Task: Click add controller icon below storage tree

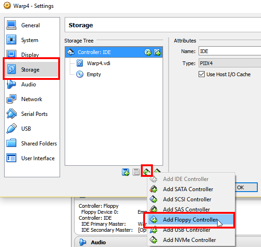Action: [147, 171]
